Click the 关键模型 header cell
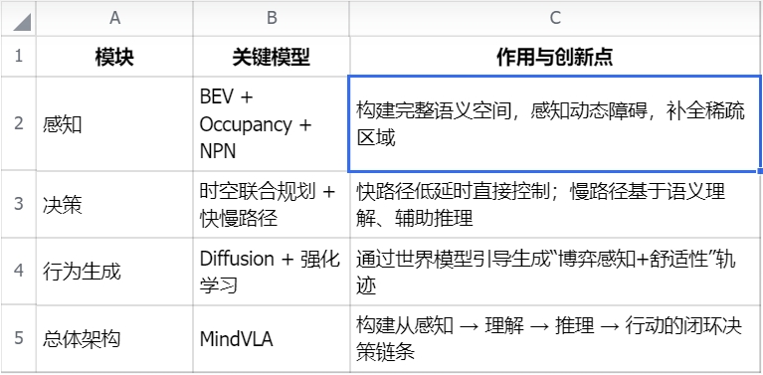The image size is (763, 375). pos(272,57)
